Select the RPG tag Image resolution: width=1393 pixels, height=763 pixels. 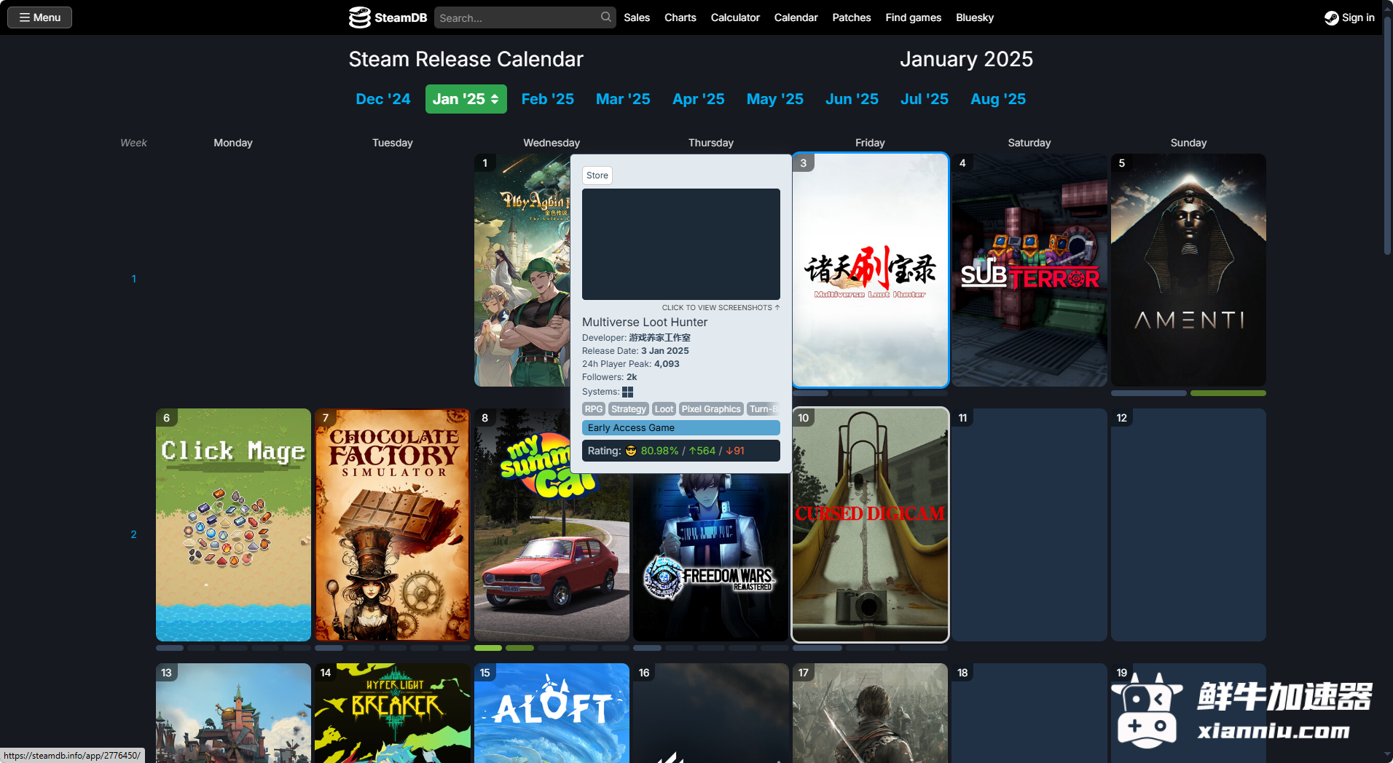click(x=594, y=409)
